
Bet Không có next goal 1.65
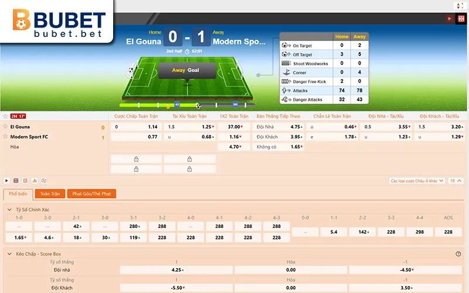point(278,147)
